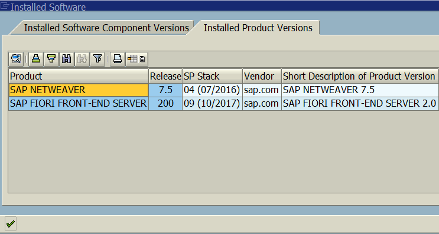439x234 pixels.
Task: Click the Product column header
Action: 79,76
